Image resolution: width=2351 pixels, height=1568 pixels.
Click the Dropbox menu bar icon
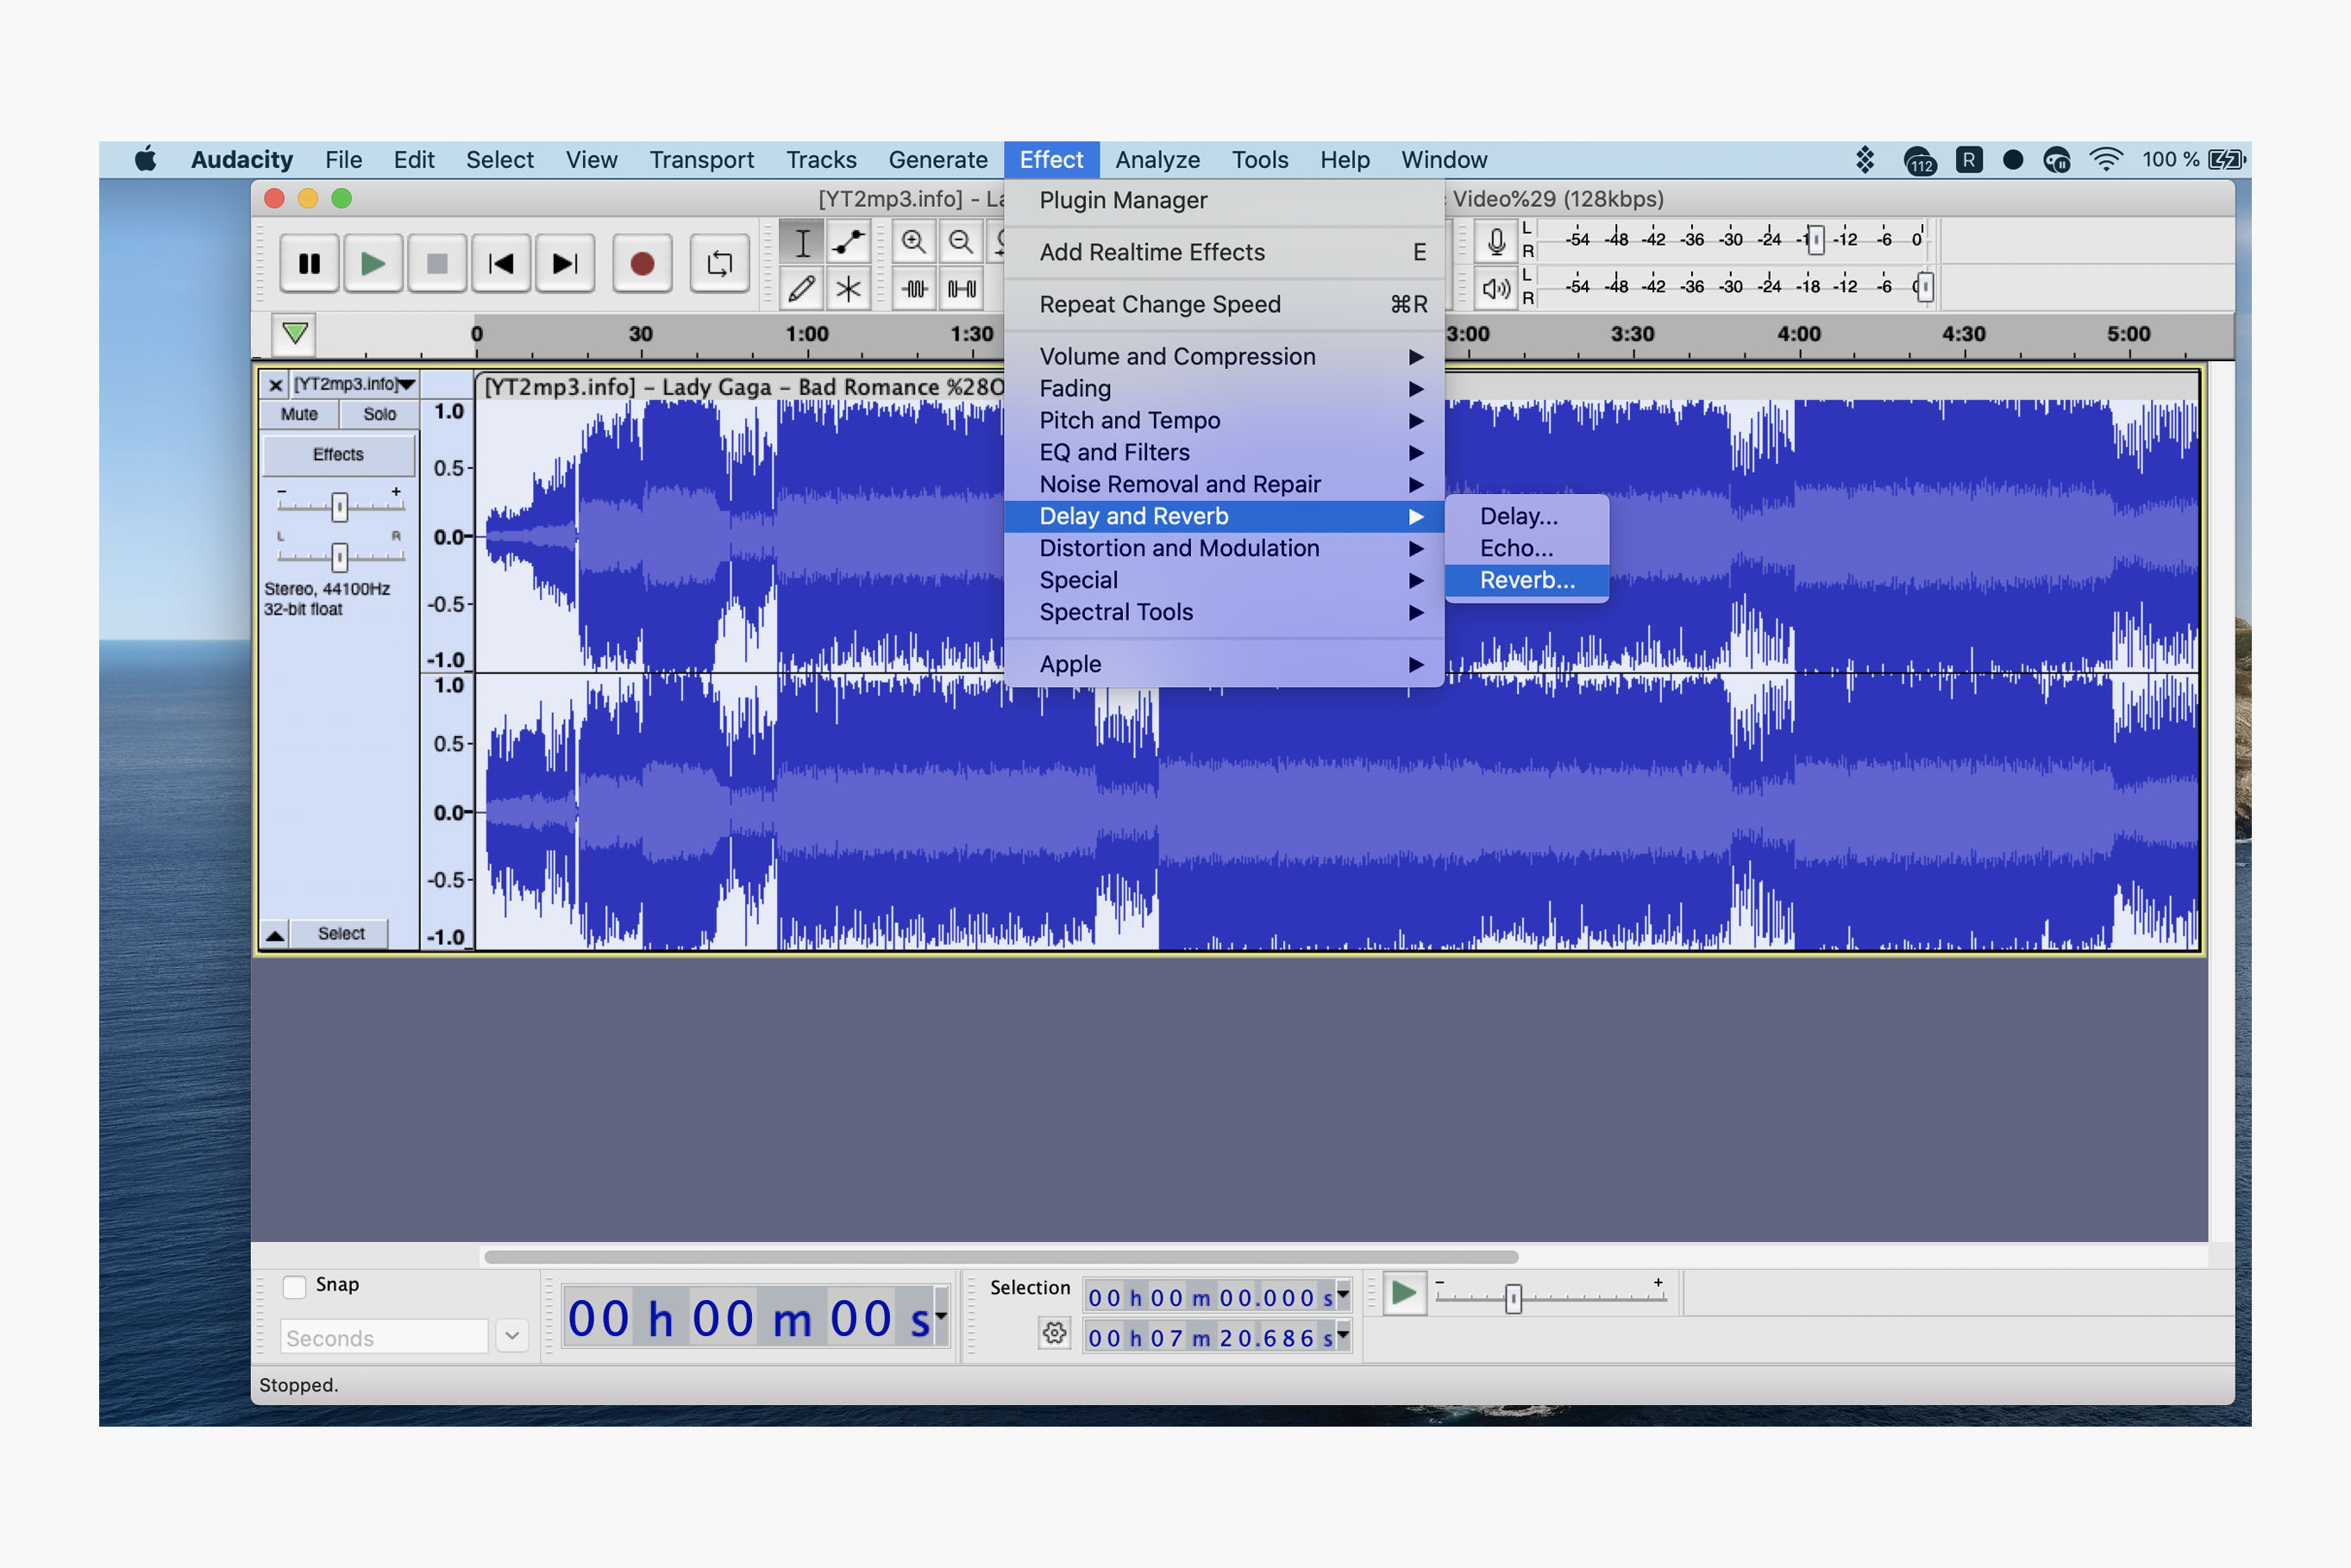(1865, 160)
